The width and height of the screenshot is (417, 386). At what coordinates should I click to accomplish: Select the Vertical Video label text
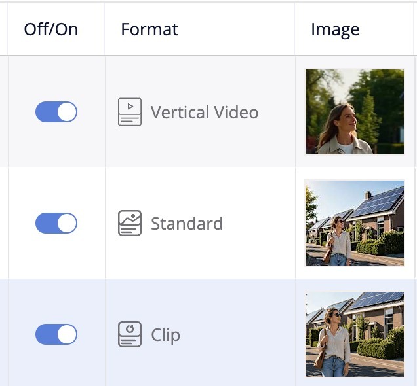[x=205, y=113]
